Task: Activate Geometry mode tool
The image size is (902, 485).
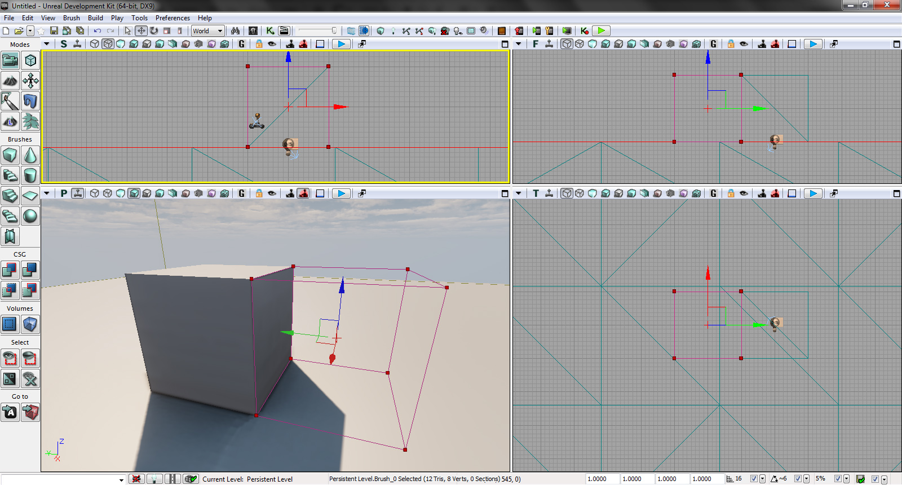Action: tap(30, 60)
